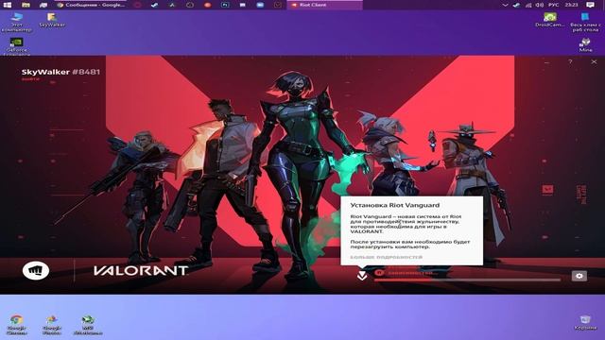The image size is (605, 340).
Task: Open the Windows Start menu
Action: (x=8, y=5)
